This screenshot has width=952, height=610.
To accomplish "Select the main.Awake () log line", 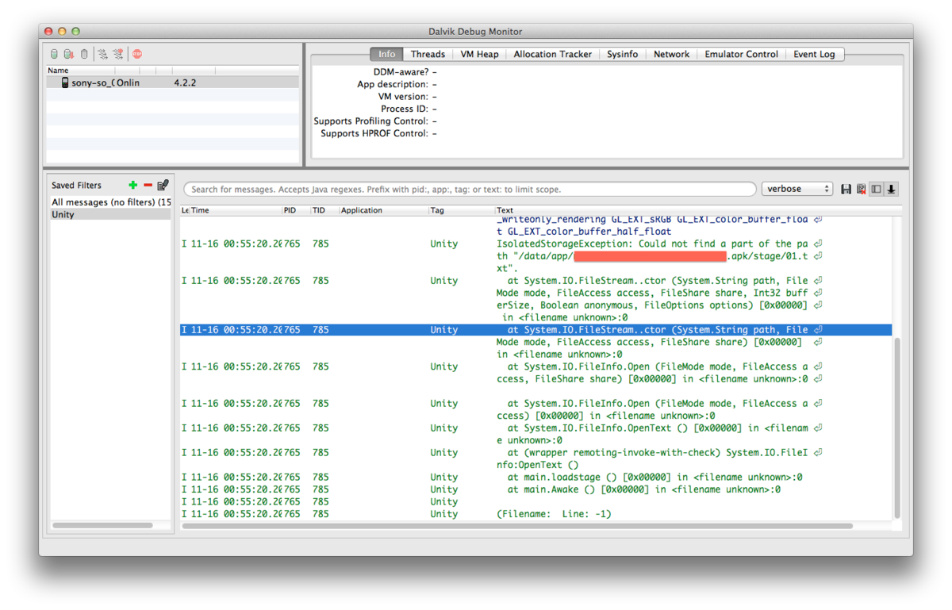I will [536, 489].
